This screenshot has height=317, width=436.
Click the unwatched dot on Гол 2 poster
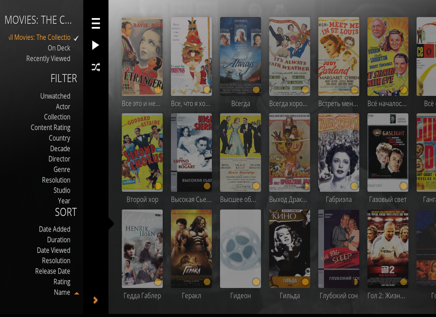pyautogui.click(x=404, y=282)
